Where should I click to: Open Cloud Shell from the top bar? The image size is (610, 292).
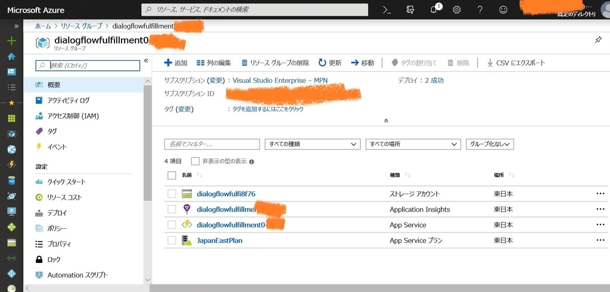click(x=387, y=10)
